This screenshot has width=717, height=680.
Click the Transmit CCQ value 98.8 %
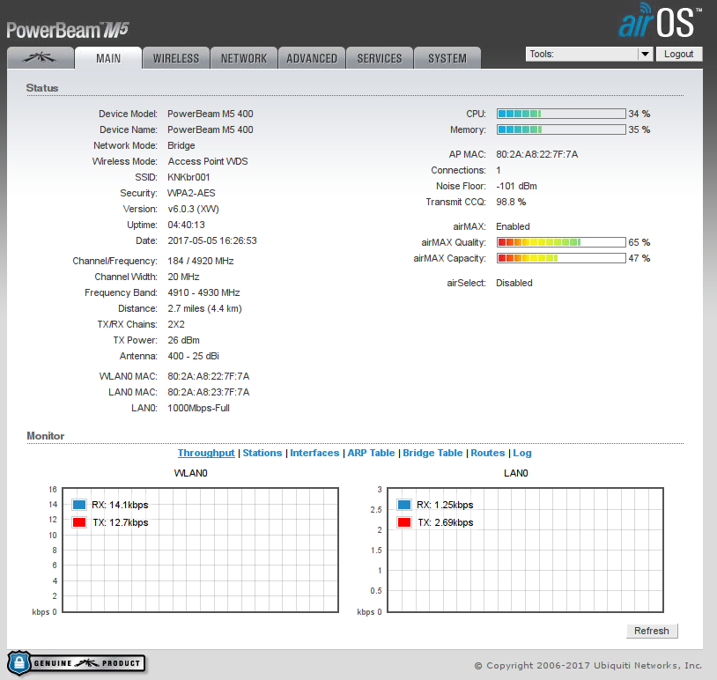coord(511,202)
